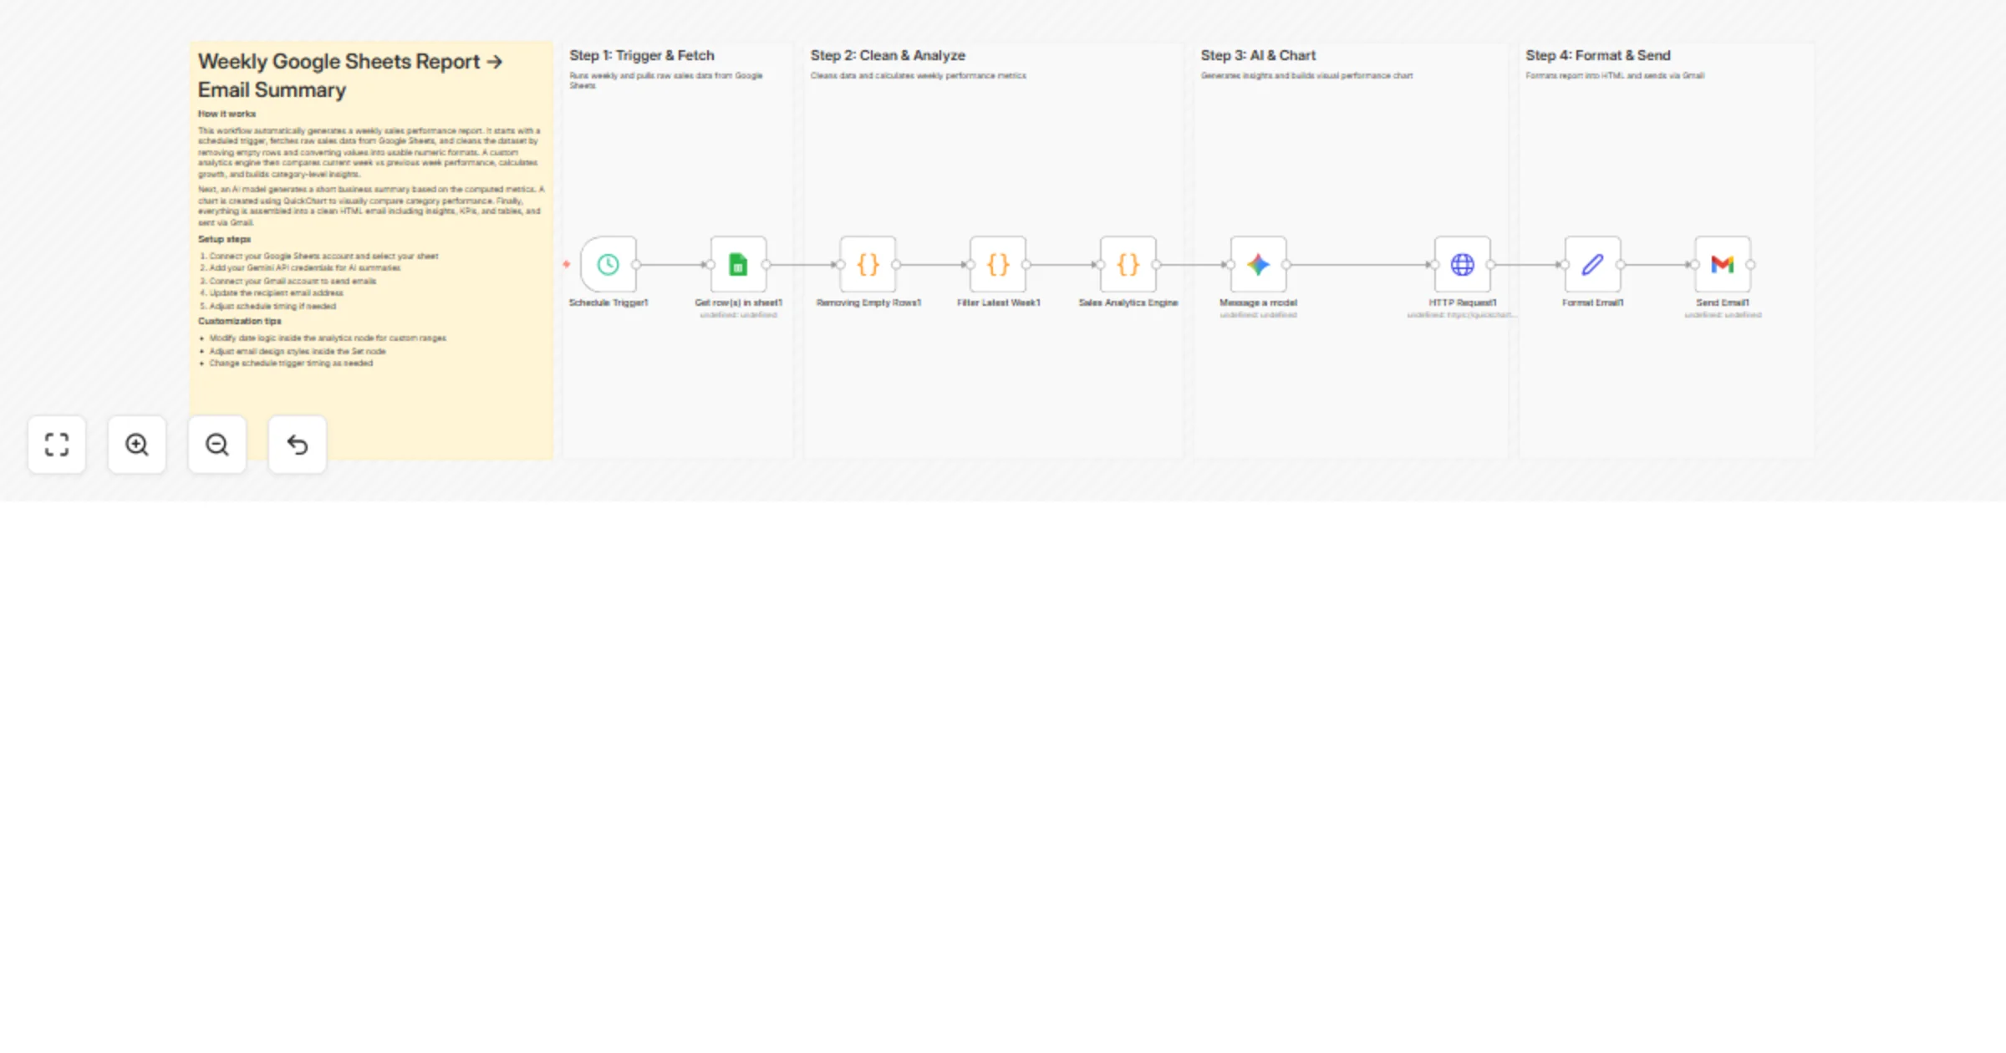Open the Filter Latest Week1 code node

pyautogui.click(x=998, y=265)
